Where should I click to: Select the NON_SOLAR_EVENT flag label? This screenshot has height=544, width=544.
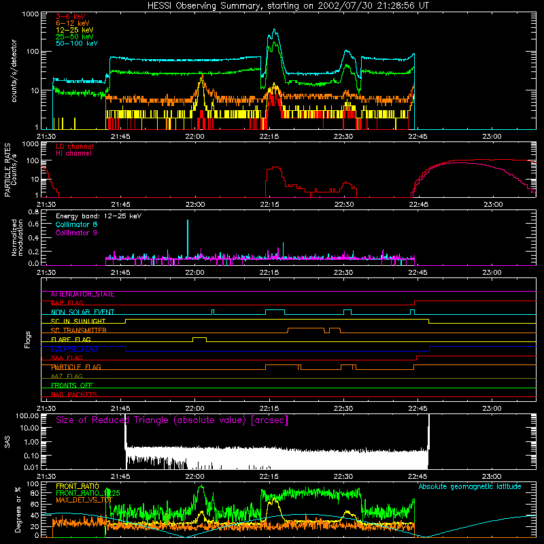(x=82, y=312)
